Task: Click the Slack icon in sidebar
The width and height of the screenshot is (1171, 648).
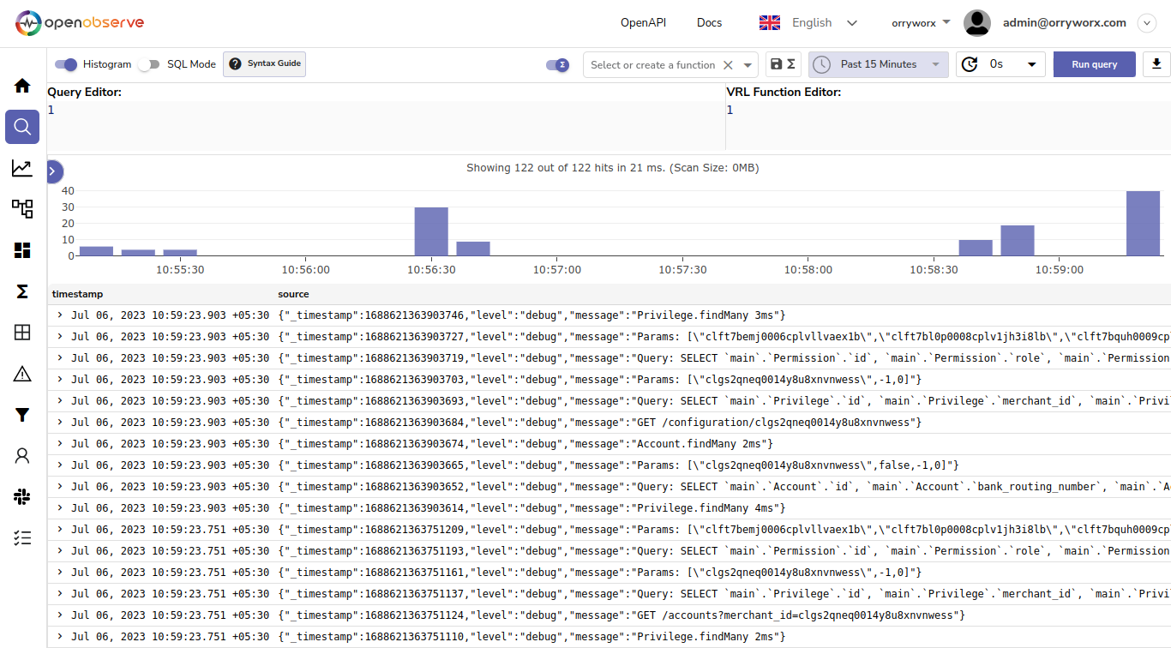Action: pyautogui.click(x=21, y=496)
